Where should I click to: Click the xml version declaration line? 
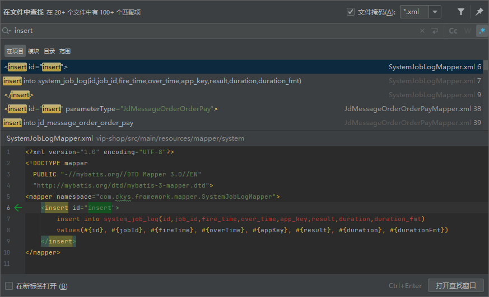coord(100,152)
